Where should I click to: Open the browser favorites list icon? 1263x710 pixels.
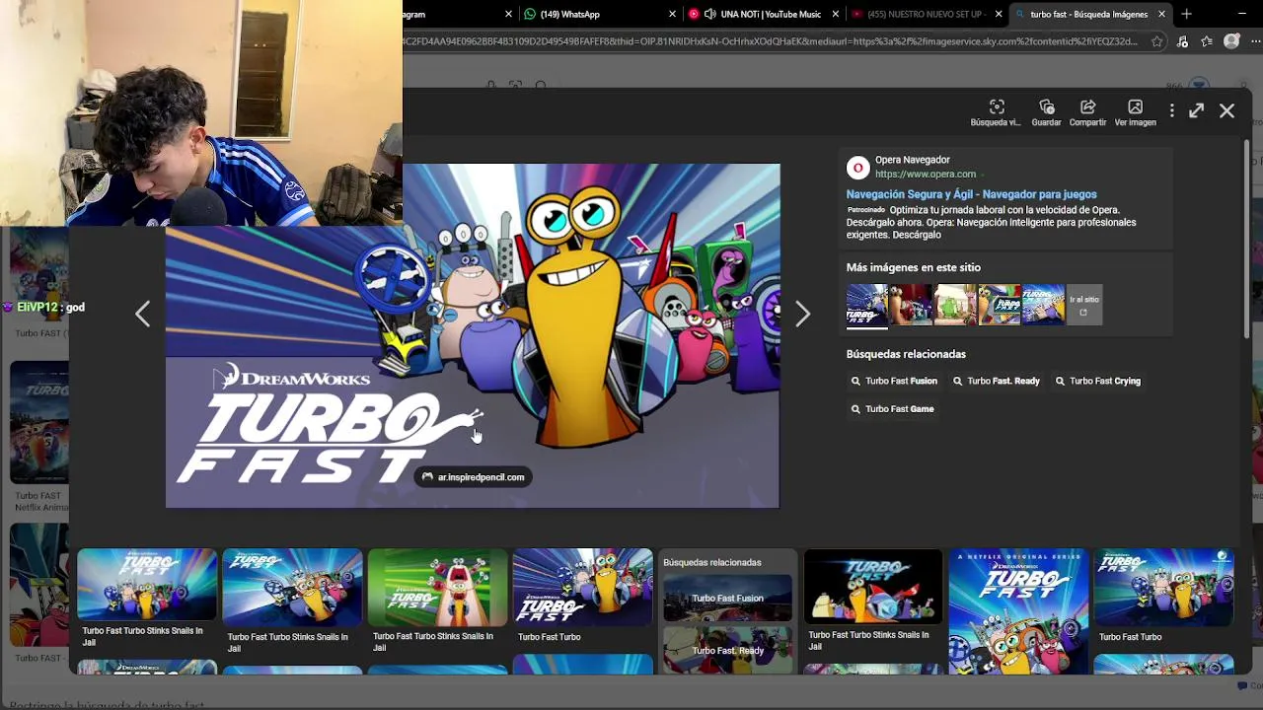[1207, 41]
